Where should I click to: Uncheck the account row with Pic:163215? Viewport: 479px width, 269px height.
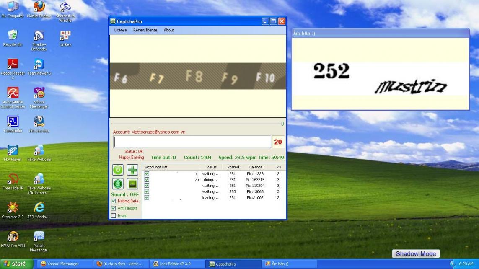147,179
